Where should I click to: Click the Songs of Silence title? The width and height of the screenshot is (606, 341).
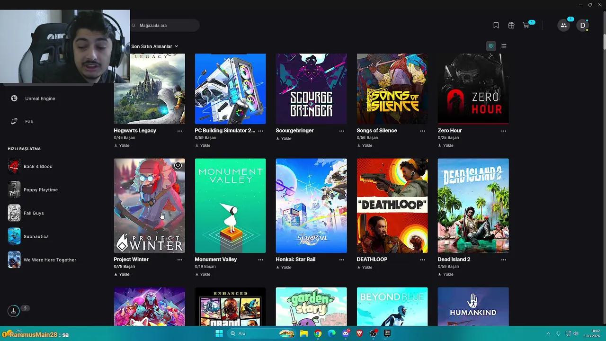click(x=377, y=131)
